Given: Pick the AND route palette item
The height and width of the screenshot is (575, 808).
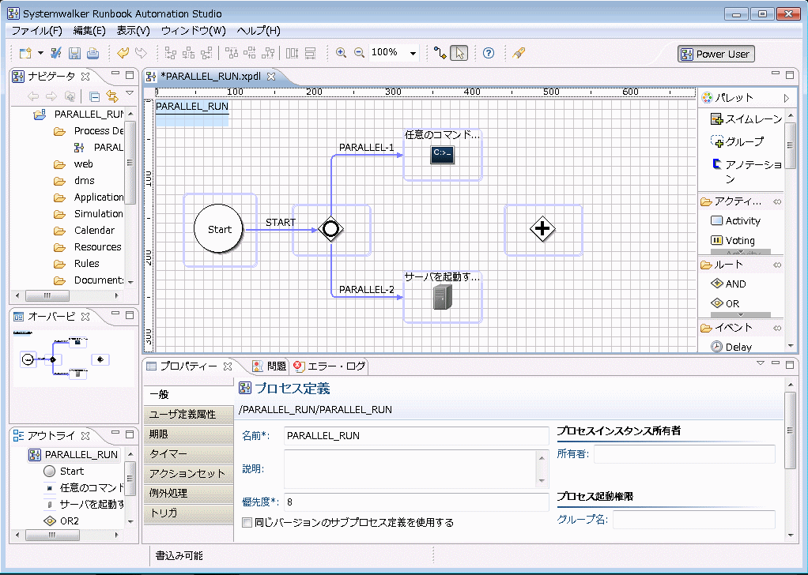Looking at the screenshot, I should (x=727, y=284).
